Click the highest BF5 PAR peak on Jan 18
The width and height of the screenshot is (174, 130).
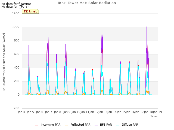point(147,27)
